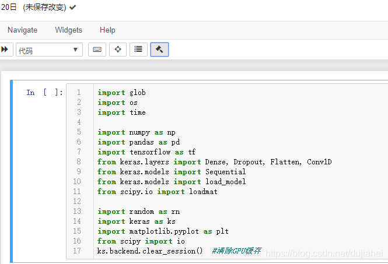Click 'load_model' in the import line

[x=225, y=181]
